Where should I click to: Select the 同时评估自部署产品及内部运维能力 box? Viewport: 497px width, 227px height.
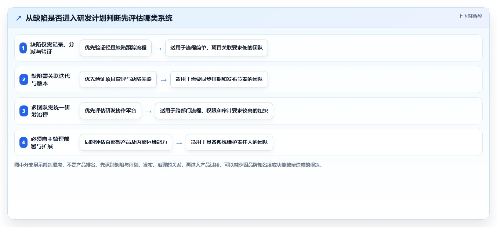(x=126, y=142)
